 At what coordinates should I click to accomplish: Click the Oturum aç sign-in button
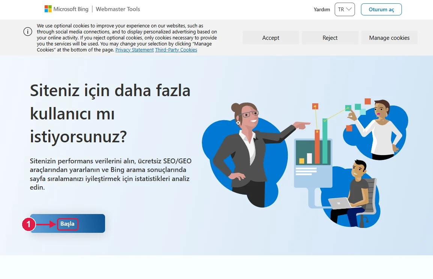(381, 9)
